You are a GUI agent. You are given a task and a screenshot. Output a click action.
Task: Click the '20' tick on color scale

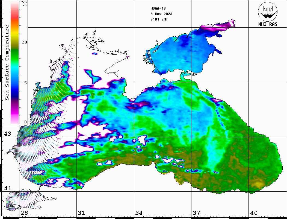[x=24, y=42]
